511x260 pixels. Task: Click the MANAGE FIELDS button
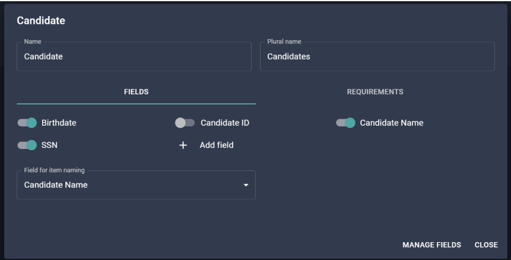[x=432, y=245]
